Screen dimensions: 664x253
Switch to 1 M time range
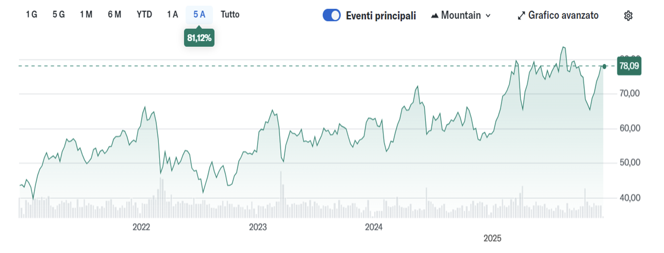coord(86,15)
